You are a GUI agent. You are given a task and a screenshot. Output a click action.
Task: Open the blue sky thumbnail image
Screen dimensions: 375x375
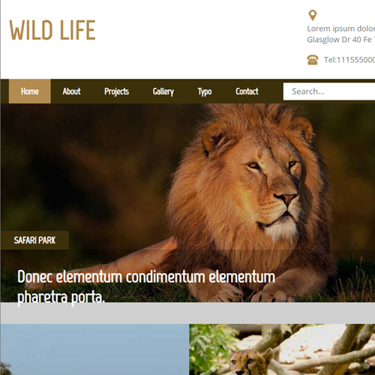[94, 349]
